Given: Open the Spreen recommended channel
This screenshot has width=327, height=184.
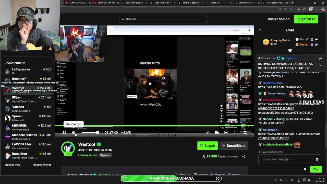Looking at the screenshot, I should click(x=28, y=118).
